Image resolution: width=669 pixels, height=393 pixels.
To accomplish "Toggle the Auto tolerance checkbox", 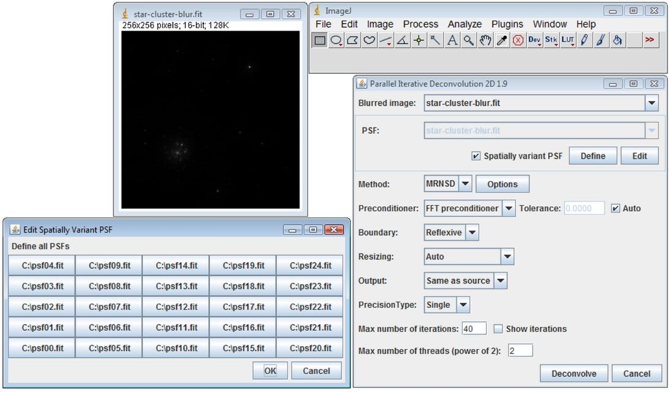I will coord(615,208).
